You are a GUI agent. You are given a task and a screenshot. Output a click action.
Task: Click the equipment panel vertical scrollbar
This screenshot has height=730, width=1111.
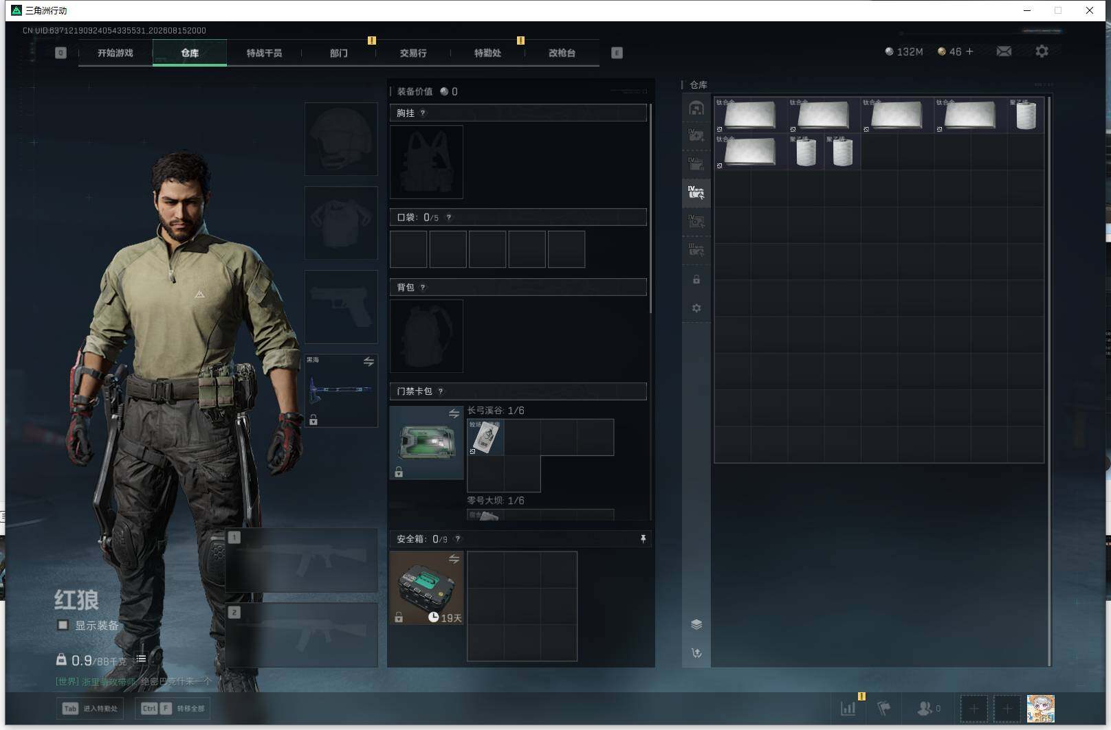click(650, 209)
